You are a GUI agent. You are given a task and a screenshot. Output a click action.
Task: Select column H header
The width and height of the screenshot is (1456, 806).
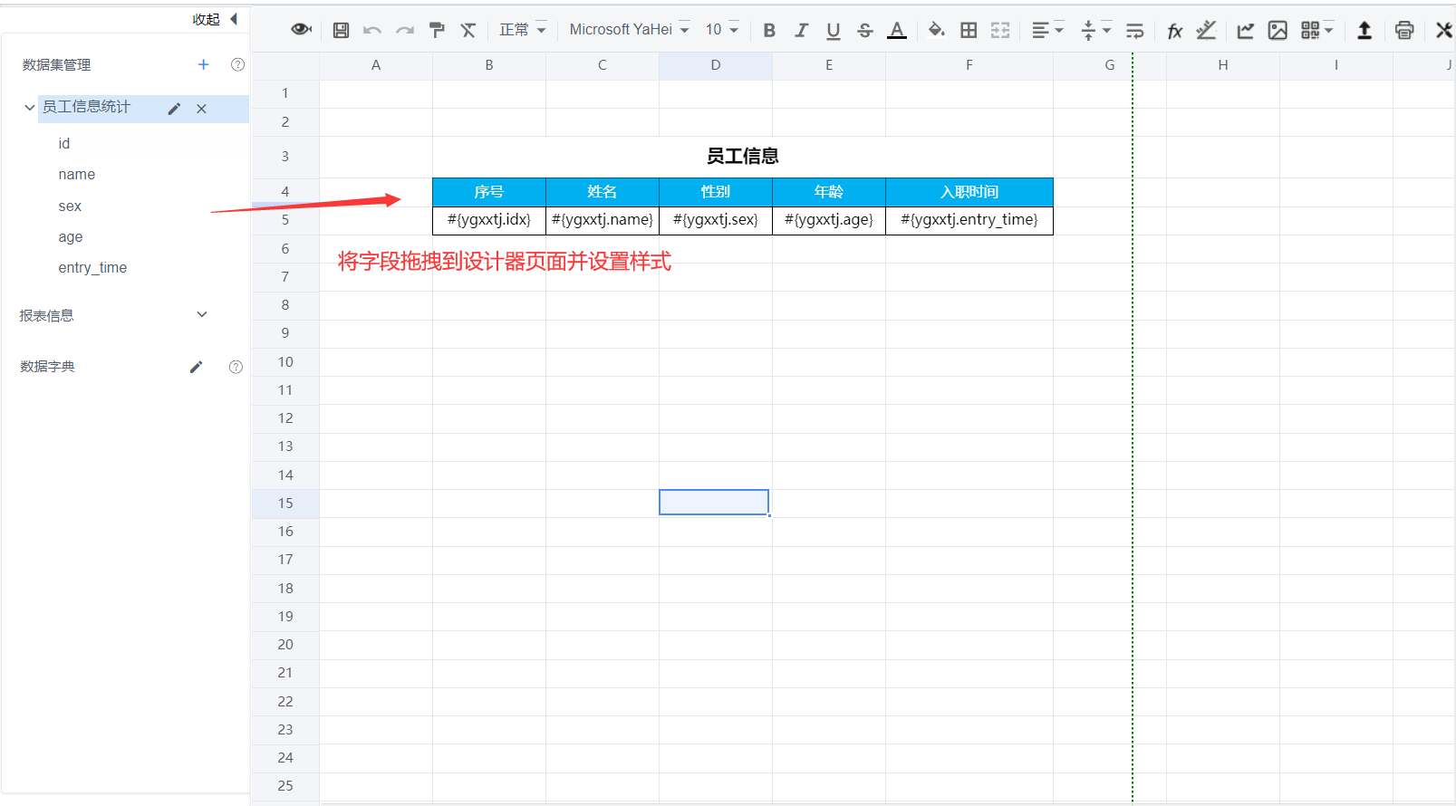[x=1223, y=65]
